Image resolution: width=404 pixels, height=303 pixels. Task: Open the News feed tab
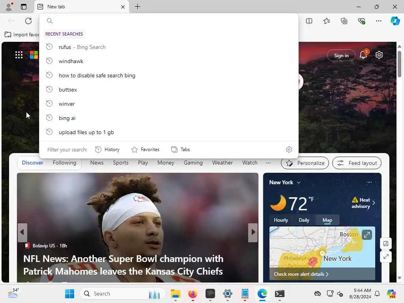[97, 163]
